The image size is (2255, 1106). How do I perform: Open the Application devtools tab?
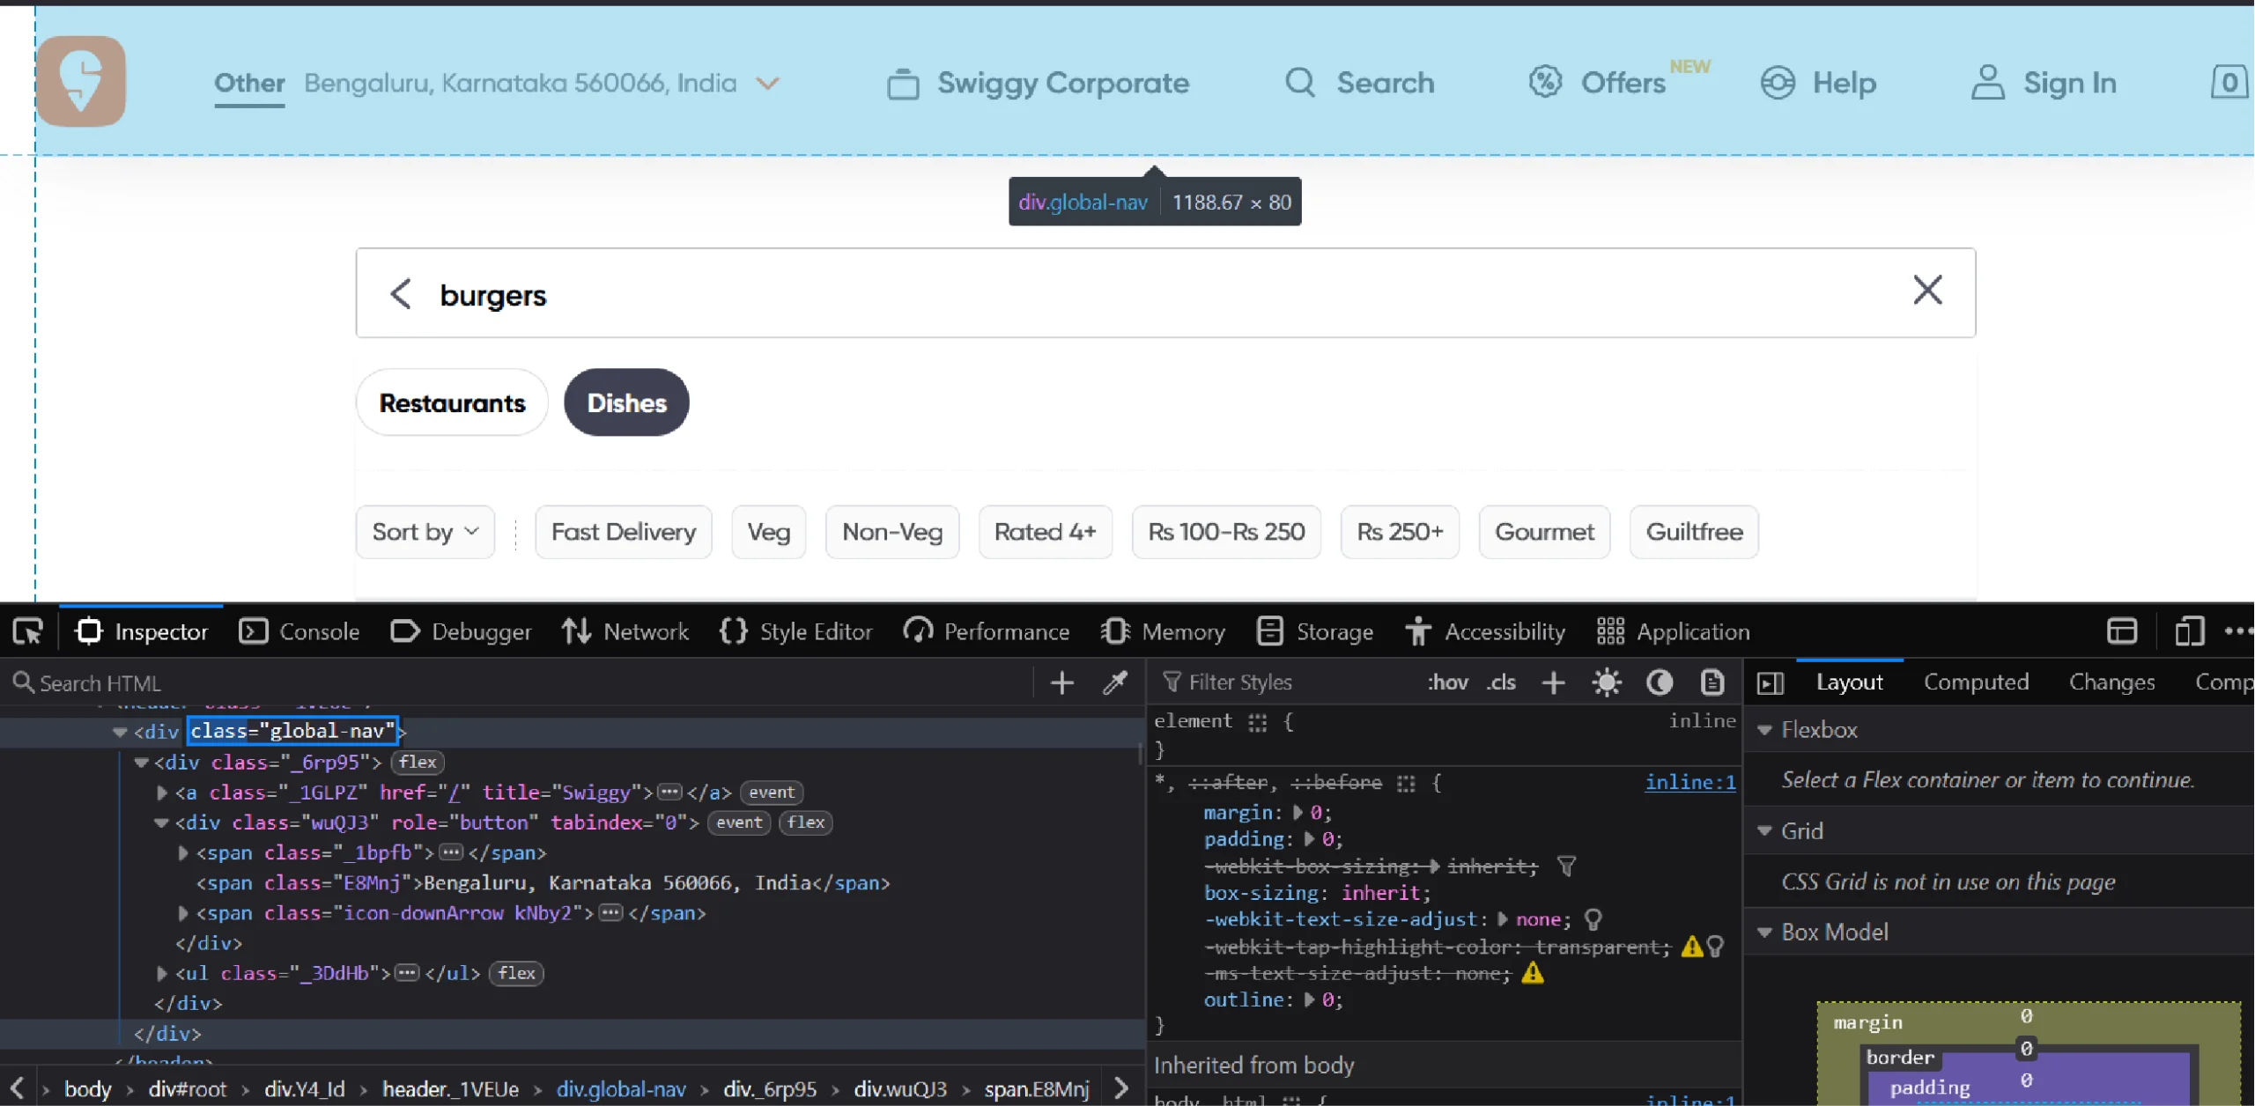pyautogui.click(x=1674, y=631)
